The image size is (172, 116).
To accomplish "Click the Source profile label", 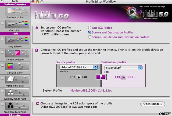I will click(x=66, y=62).
